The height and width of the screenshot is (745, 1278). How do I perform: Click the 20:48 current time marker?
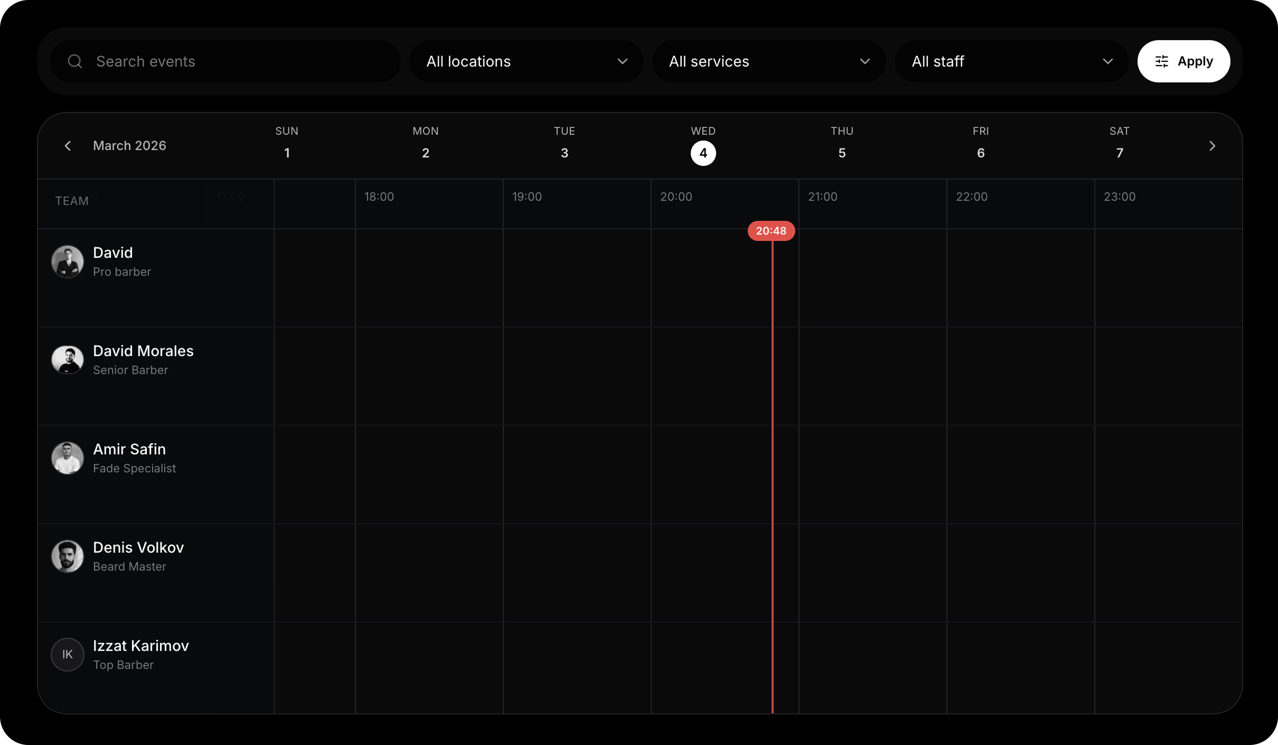coord(772,230)
